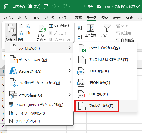Expand the Azure から(A) submenu
This screenshot has height=133, width=142.
tap(39, 71)
